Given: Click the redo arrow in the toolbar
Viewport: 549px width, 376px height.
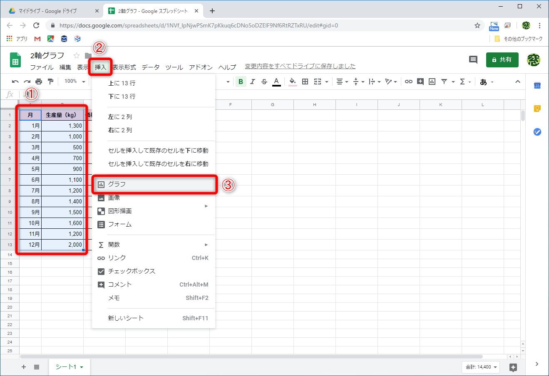Looking at the screenshot, I should pos(27,82).
